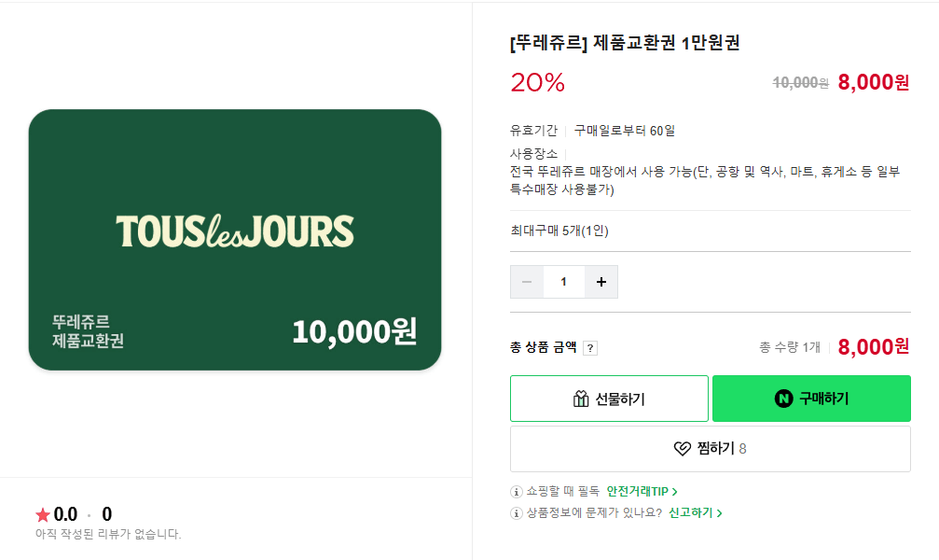Image resolution: width=939 pixels, height=560 pixels.
Task: Click the chevron arrow after 안전거래TIP
Action: 673,490
